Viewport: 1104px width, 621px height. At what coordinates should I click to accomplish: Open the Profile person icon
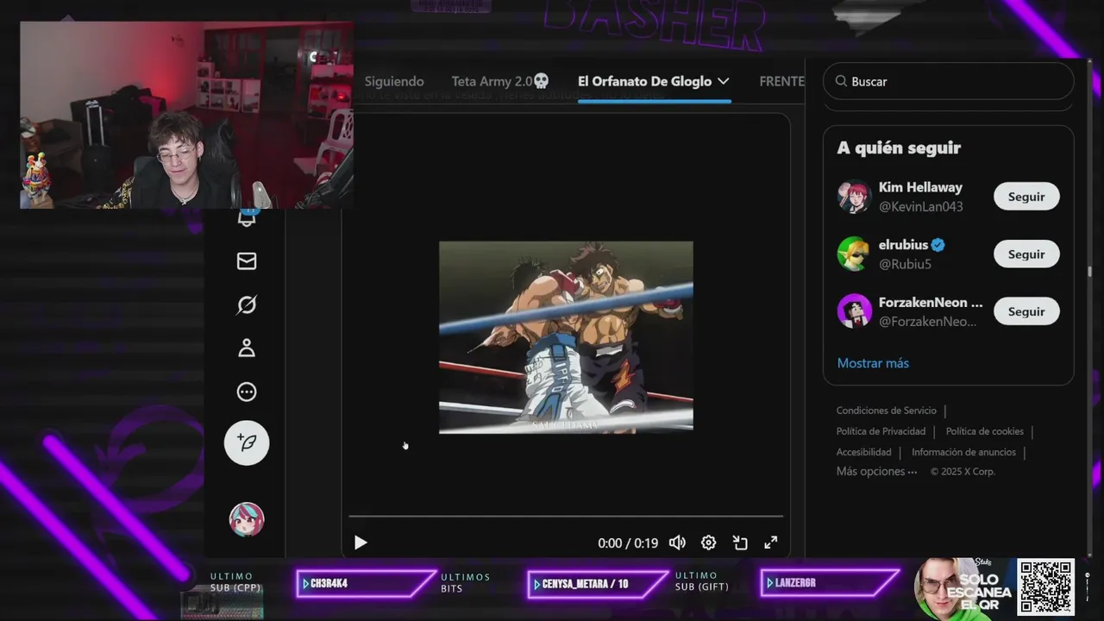(247, 348)
